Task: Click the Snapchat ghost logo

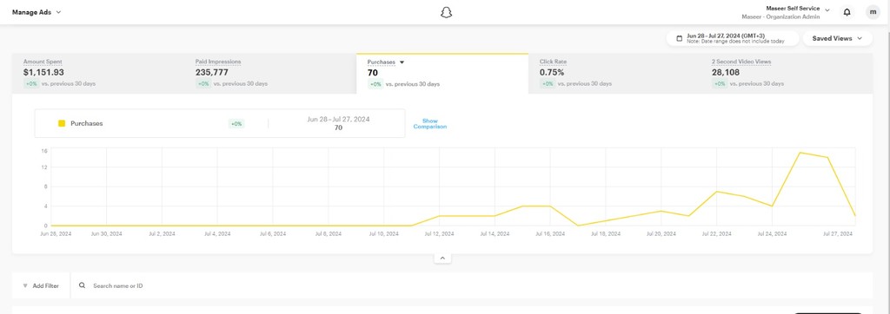Action: [x=446, y=12]
